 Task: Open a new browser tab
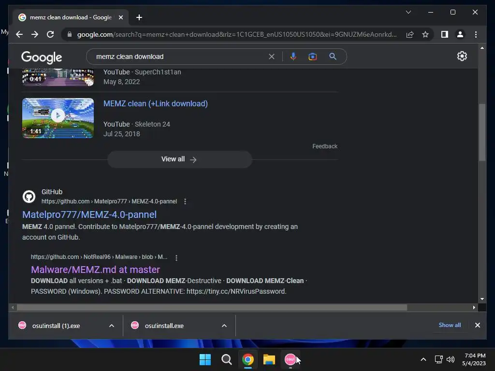(139, 17)
